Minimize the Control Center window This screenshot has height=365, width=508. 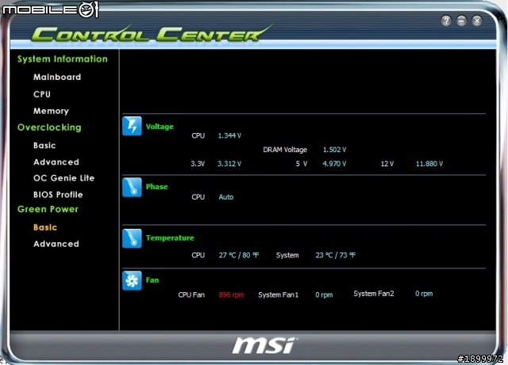click(461, 21)
